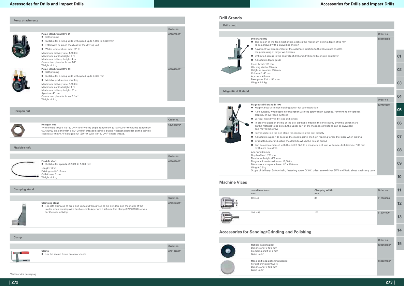Open chapter tab 10
Viewport: 404px width, 286px height.
tap(400, 177)
